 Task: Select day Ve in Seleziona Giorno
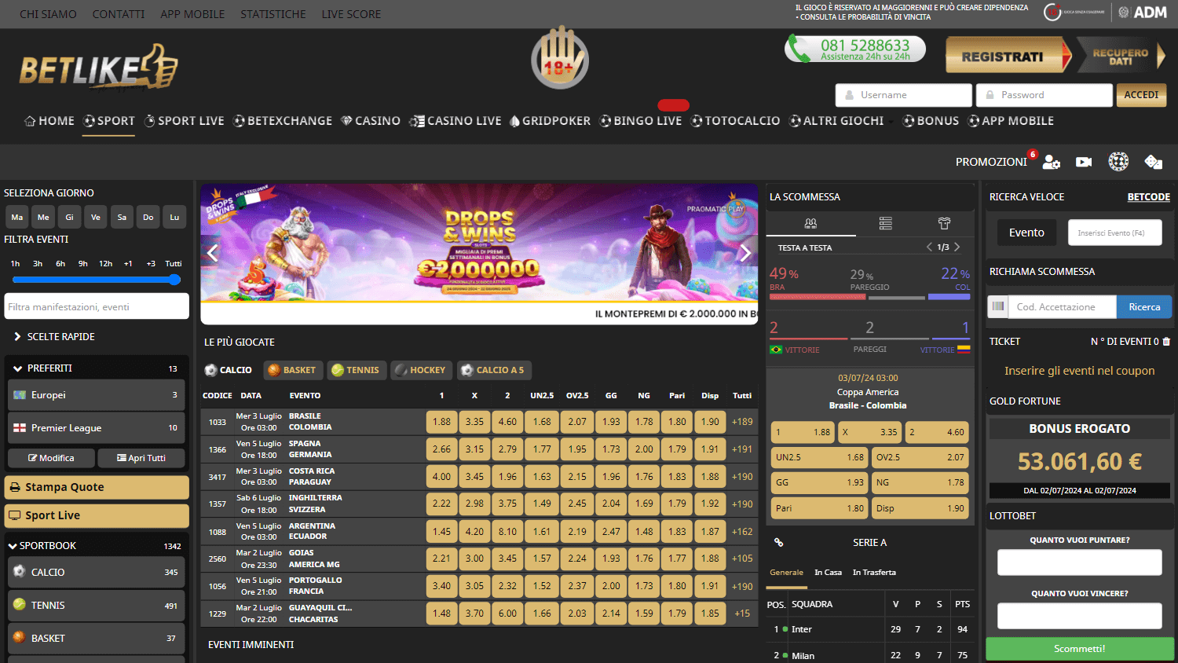coord(96,218)
